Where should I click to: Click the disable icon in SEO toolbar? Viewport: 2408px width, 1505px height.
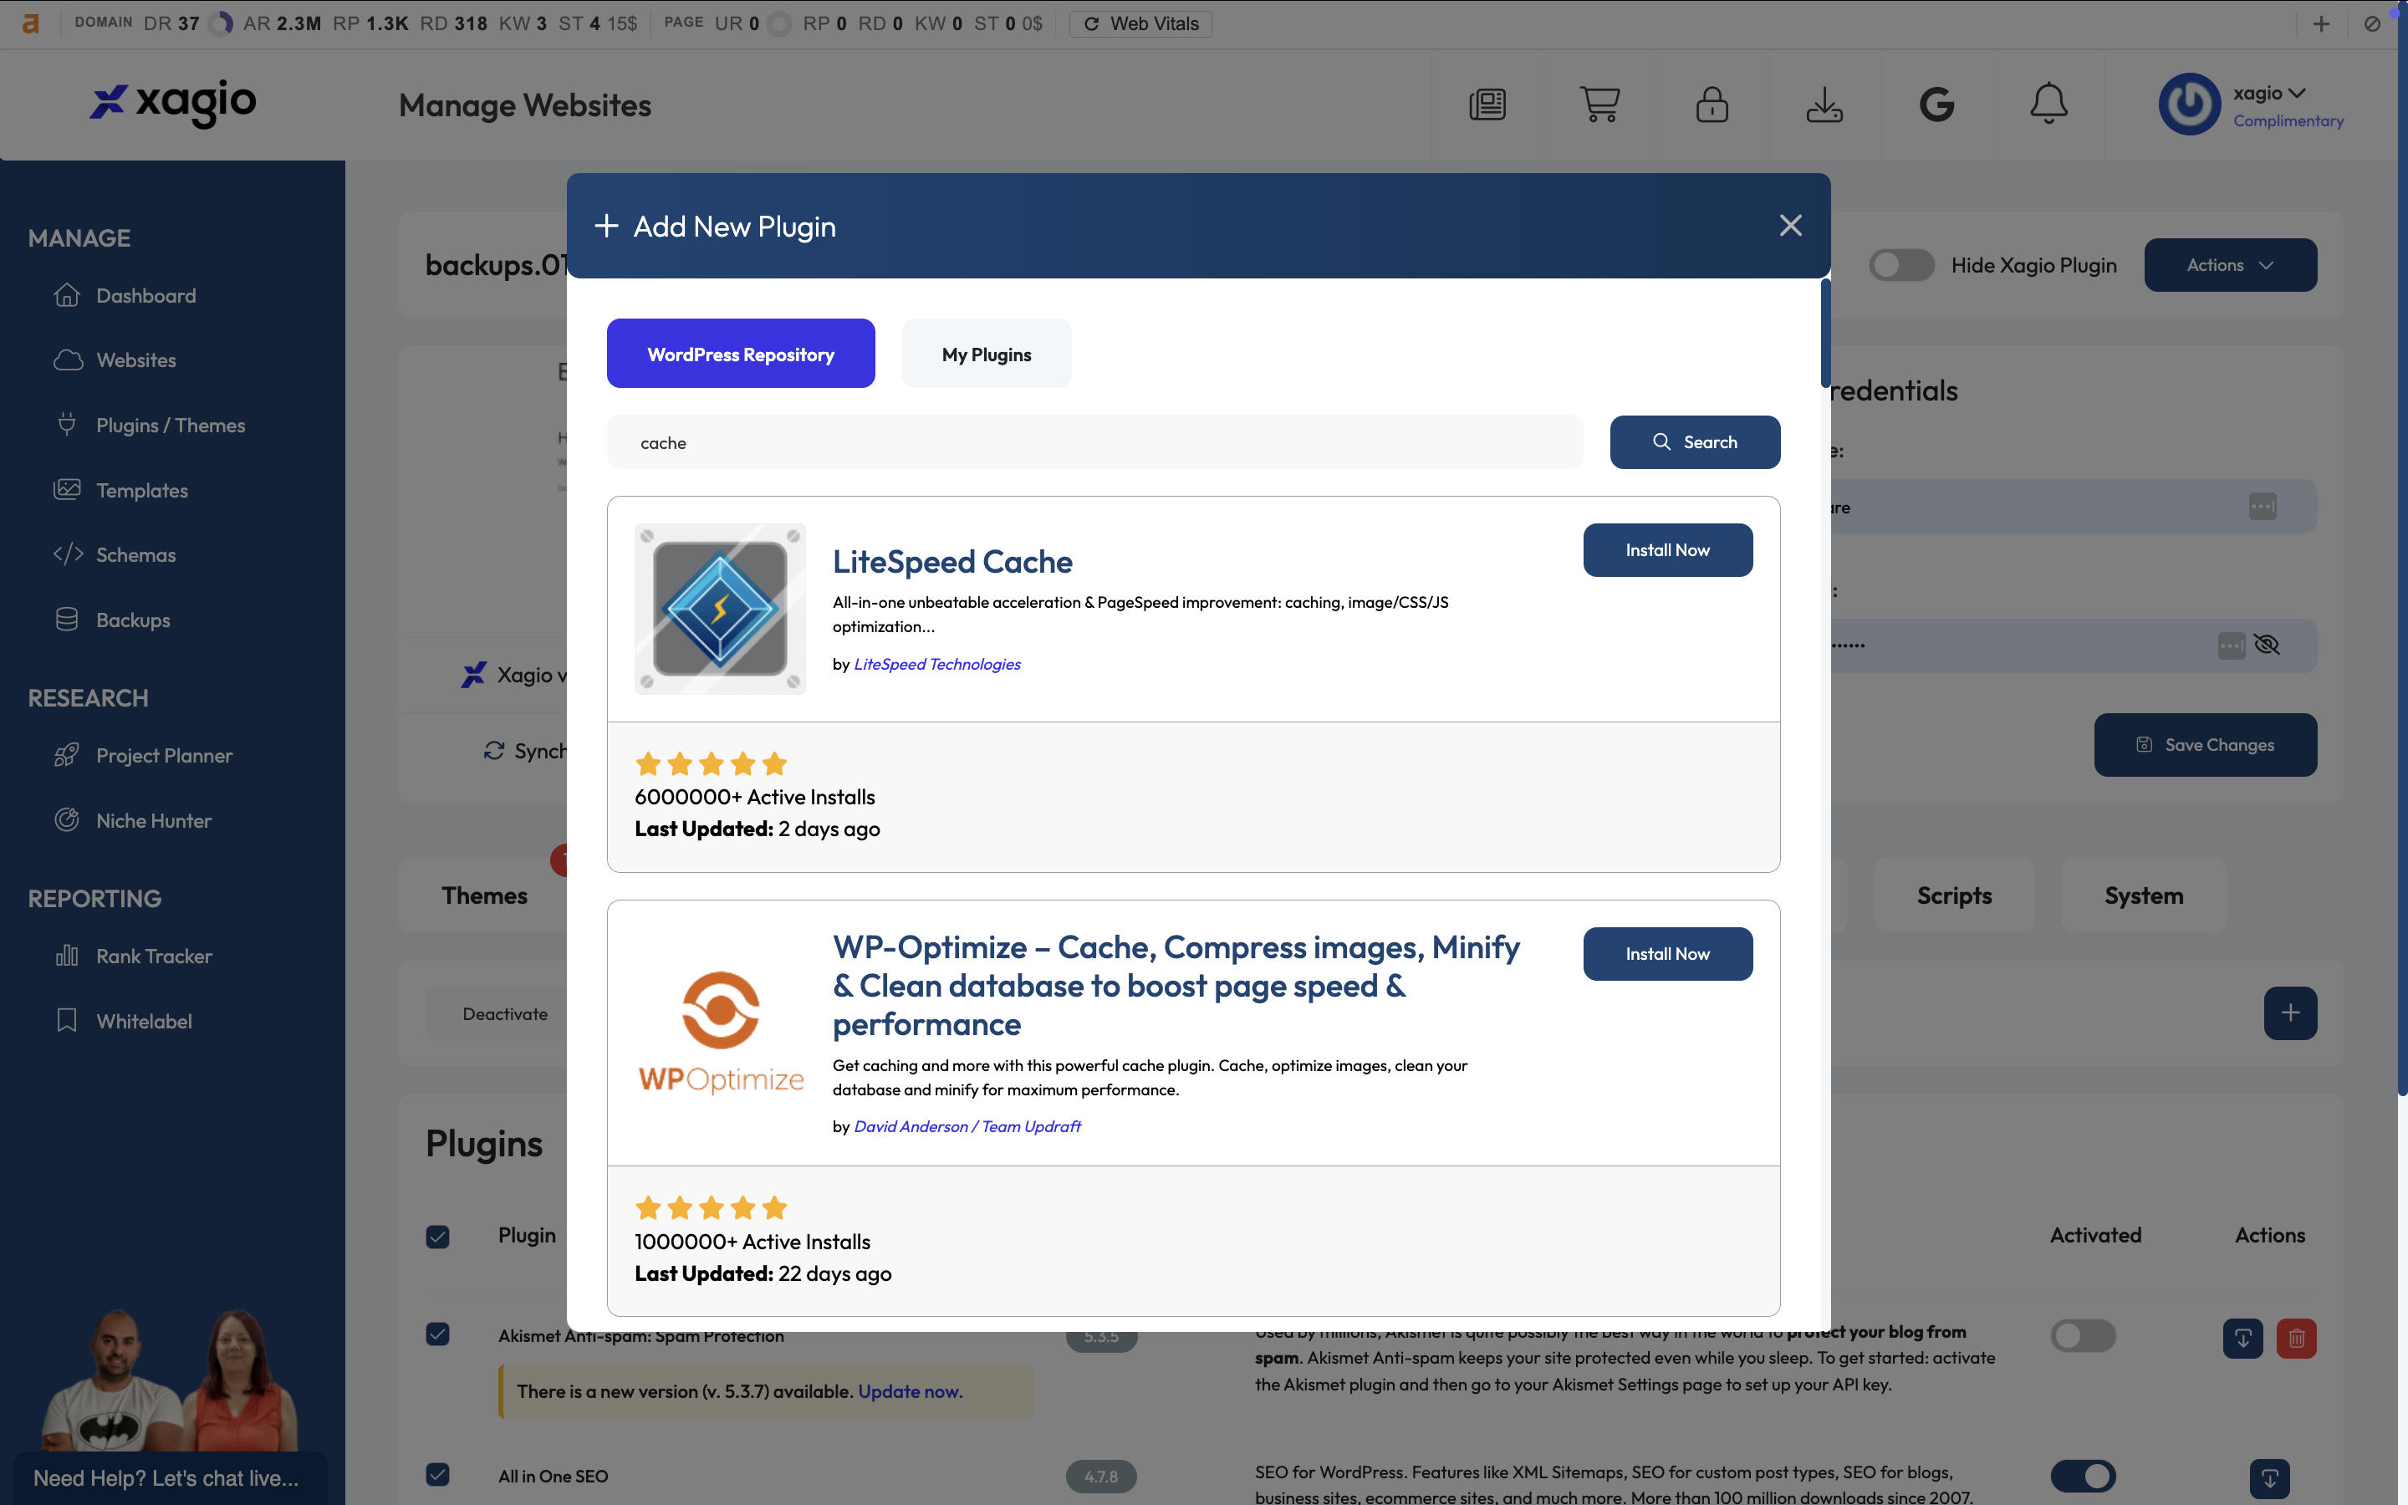pyautogui.click(x=2373, y=24)
